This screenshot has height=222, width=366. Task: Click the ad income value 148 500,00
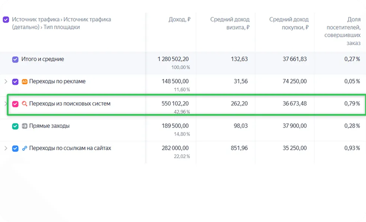click(x=175, y=81)
